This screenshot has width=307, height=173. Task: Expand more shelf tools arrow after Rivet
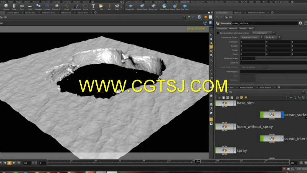click(x=121, y=7)
